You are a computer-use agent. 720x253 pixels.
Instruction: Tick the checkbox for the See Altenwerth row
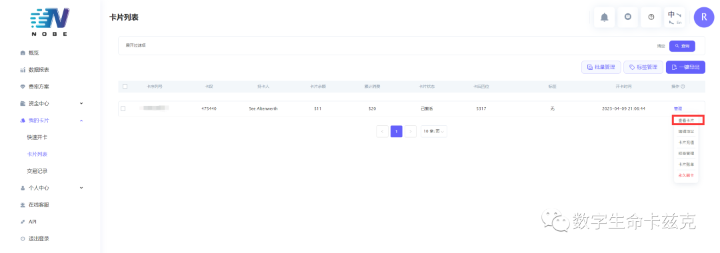click(x=123, y=109)
